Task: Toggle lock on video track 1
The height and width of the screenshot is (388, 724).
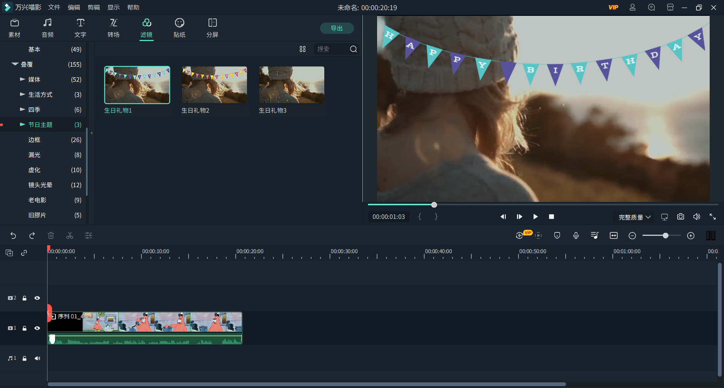Action: click(25, 328)
